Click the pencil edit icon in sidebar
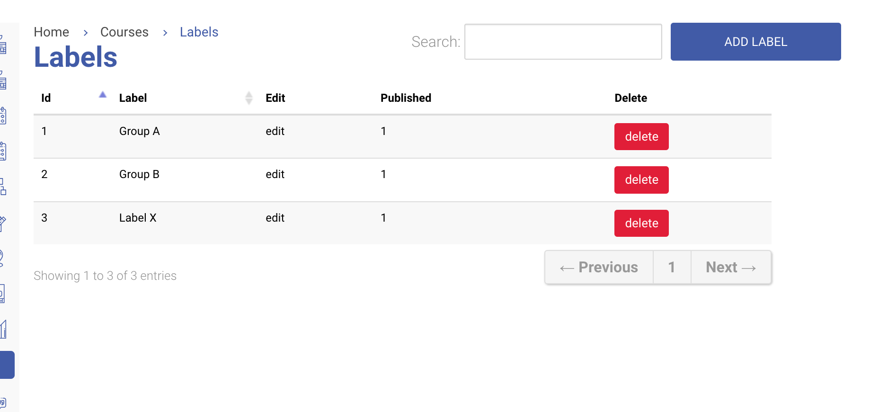This screenshot has width=870, height=412. pos(3,223)
